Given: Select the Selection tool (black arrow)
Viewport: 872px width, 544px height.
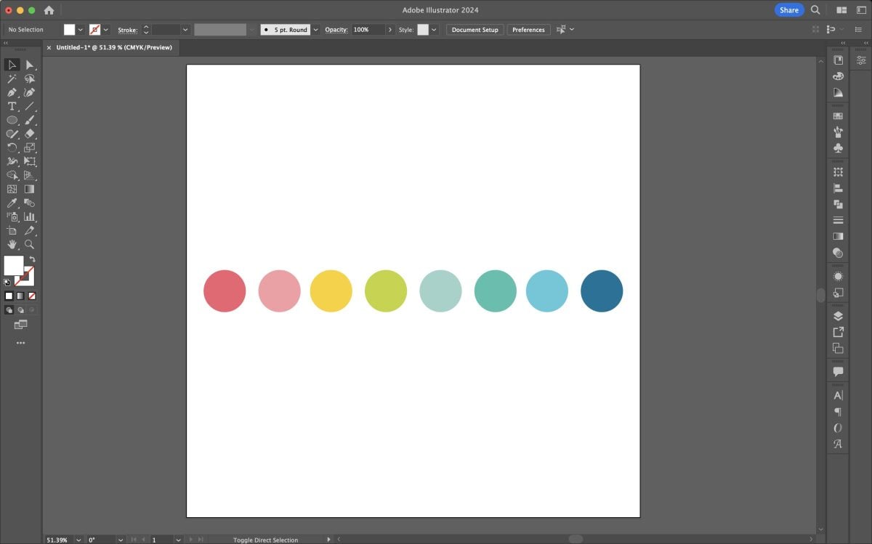Looking at the screenshot, I should [x=12, y=65].
